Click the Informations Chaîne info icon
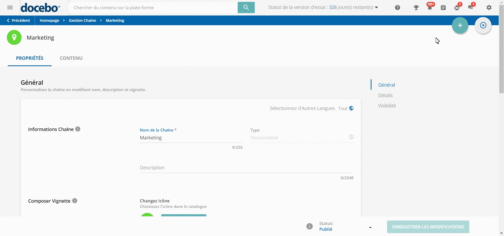504x236 pixels. [78, 129]
